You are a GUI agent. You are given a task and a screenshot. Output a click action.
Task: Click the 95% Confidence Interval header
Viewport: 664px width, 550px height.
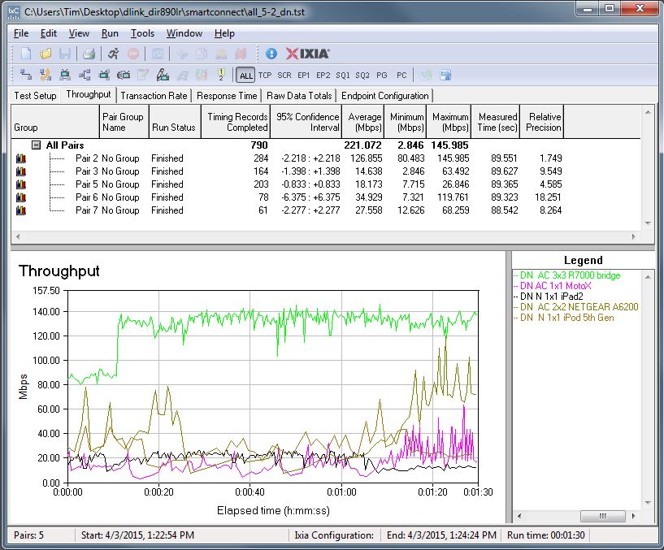(x=306, y=122)
